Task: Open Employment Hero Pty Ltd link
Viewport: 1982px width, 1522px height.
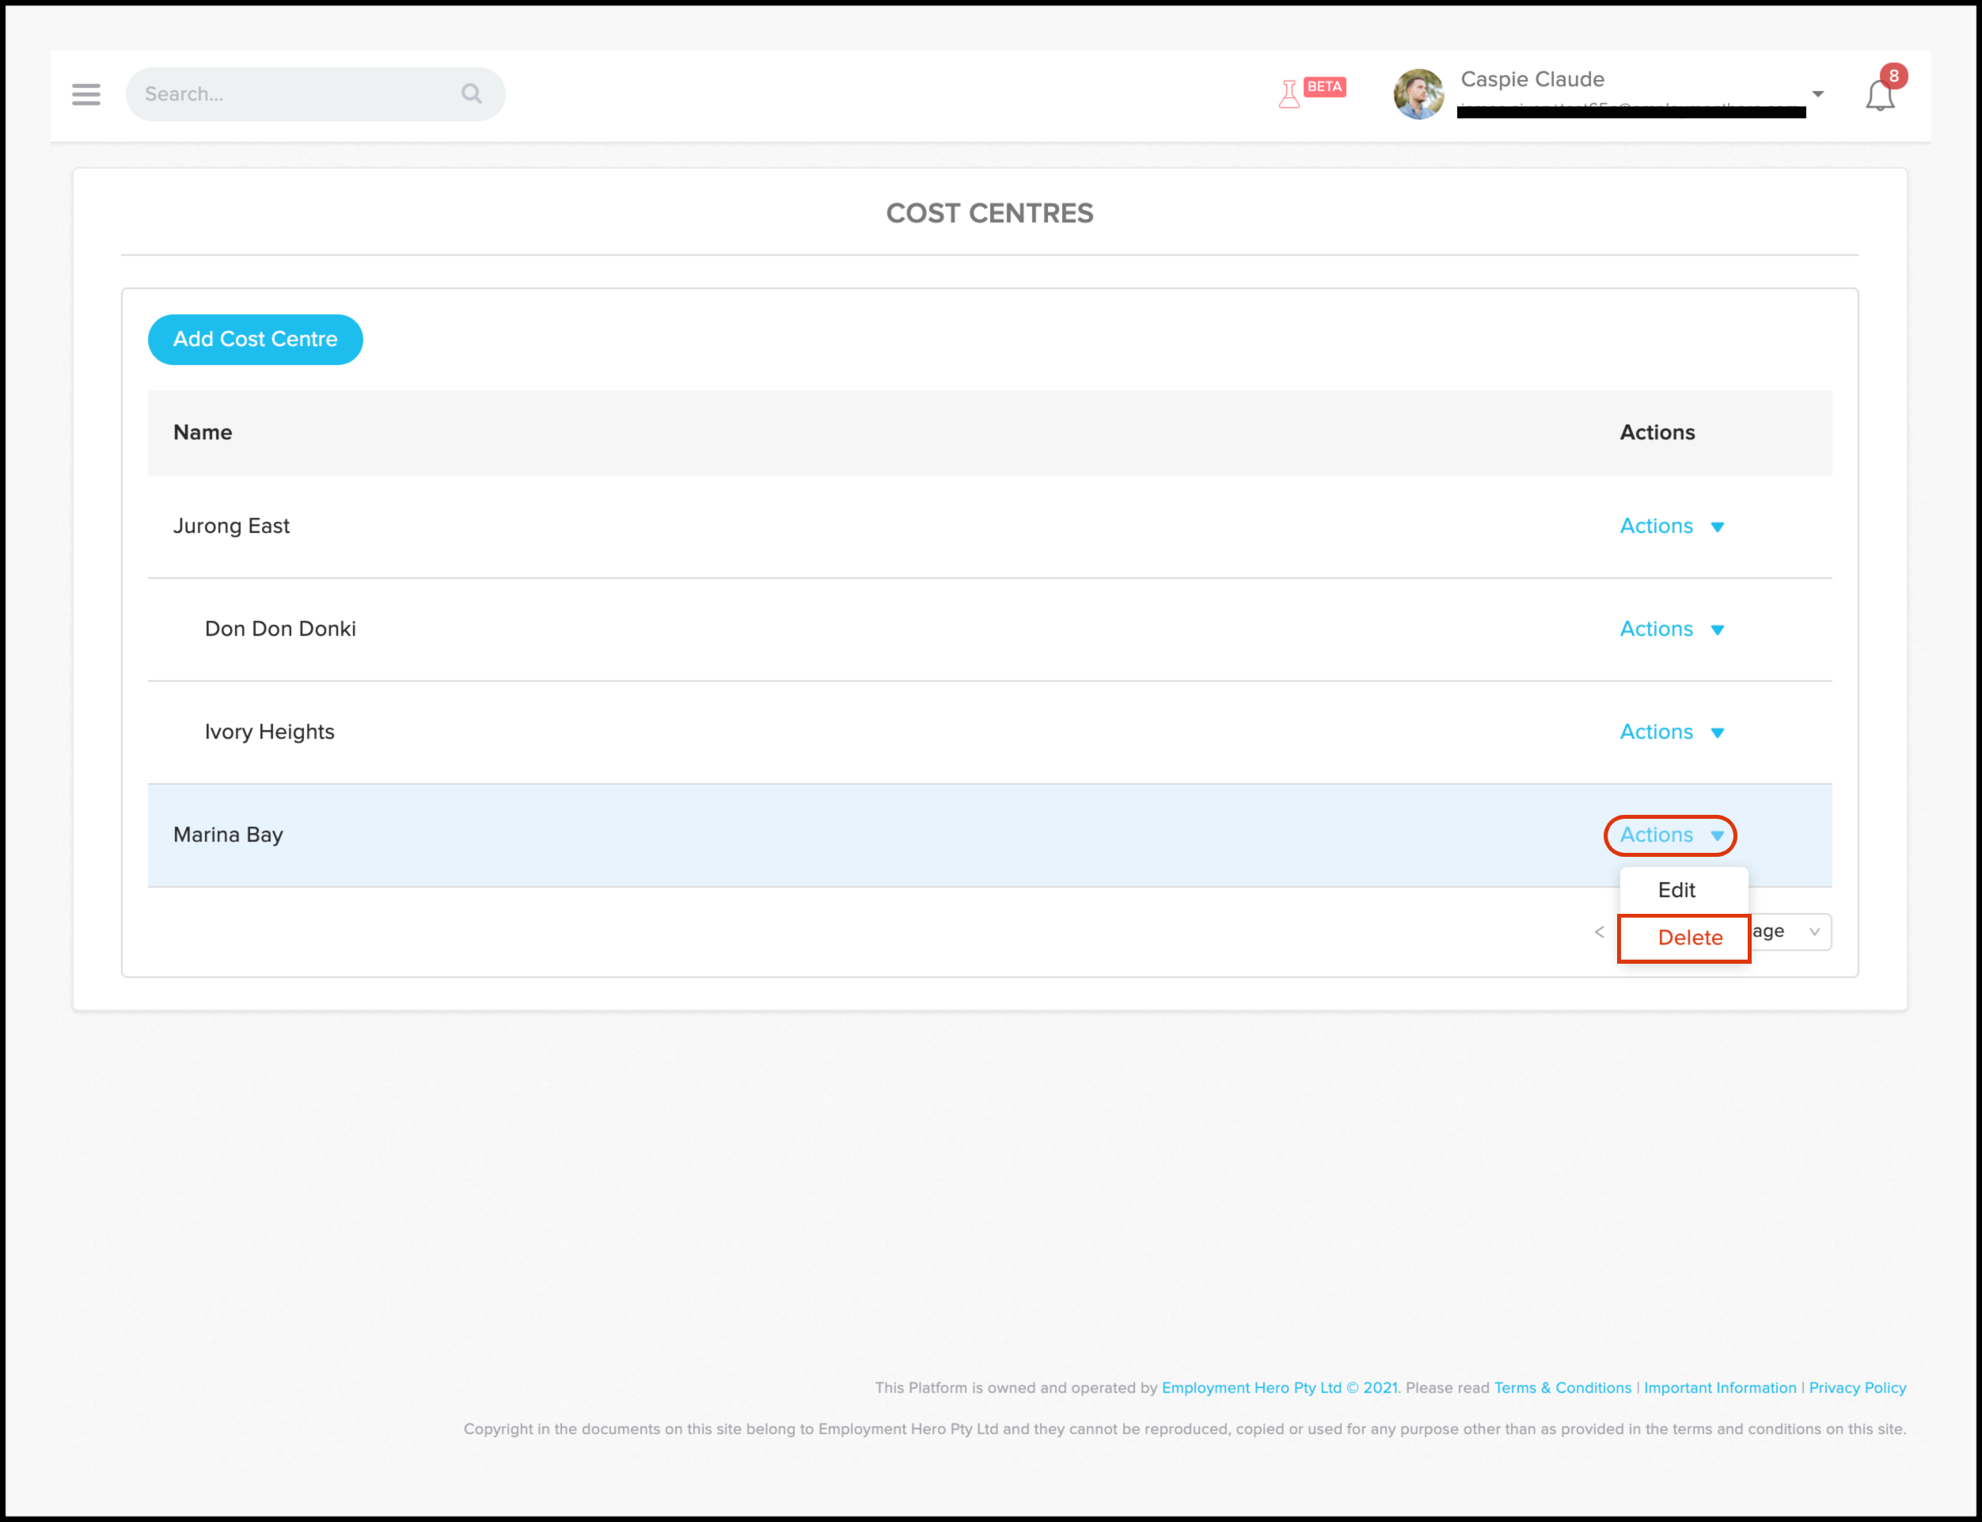Action: click(1251, 1388)
